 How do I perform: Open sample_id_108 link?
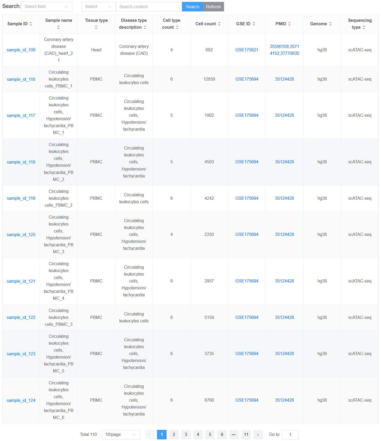[21, 50]
